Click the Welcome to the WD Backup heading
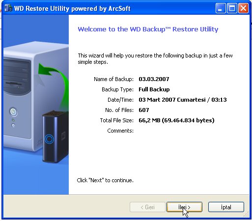 pyautogui.click(x=148, y=29)
